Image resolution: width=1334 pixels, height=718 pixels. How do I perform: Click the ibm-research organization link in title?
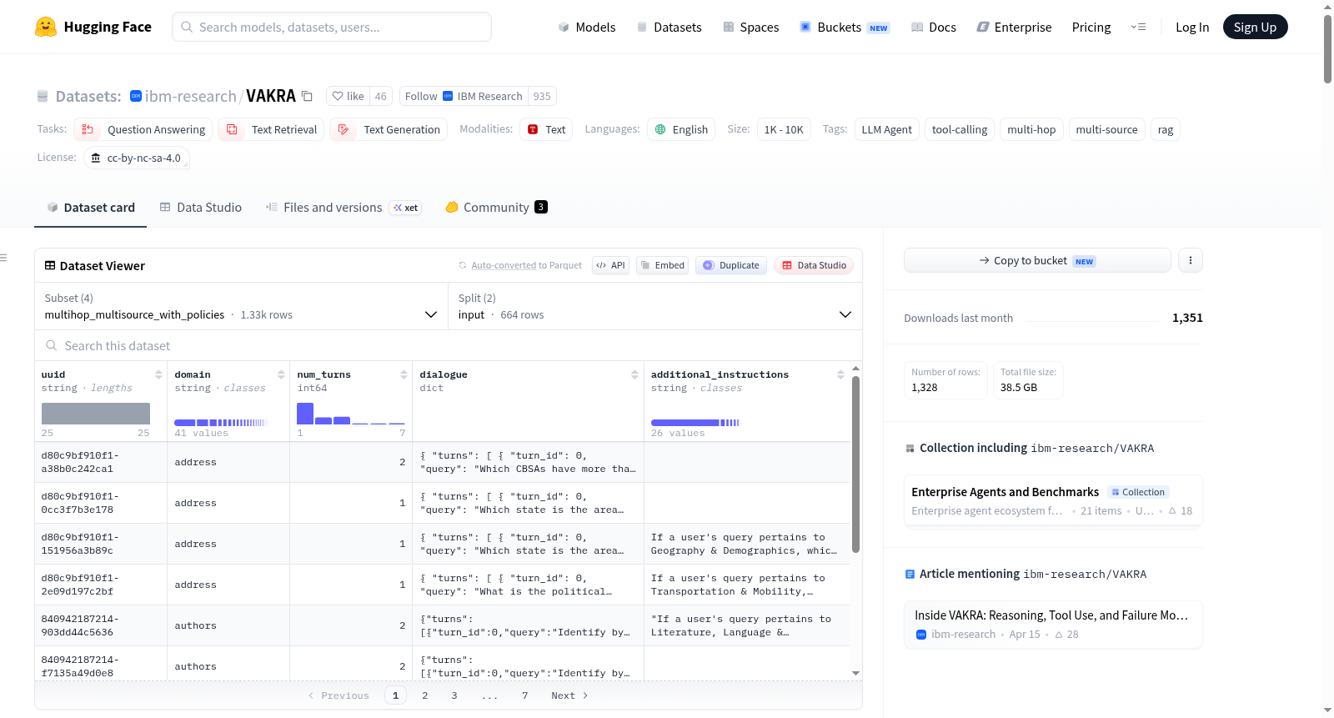[191, 96]
